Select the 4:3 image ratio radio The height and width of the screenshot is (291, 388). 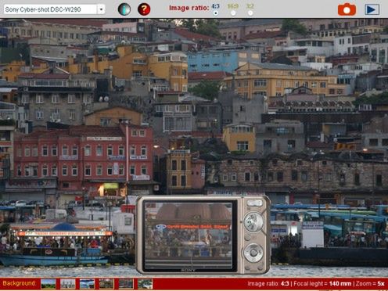click(216, 13)
